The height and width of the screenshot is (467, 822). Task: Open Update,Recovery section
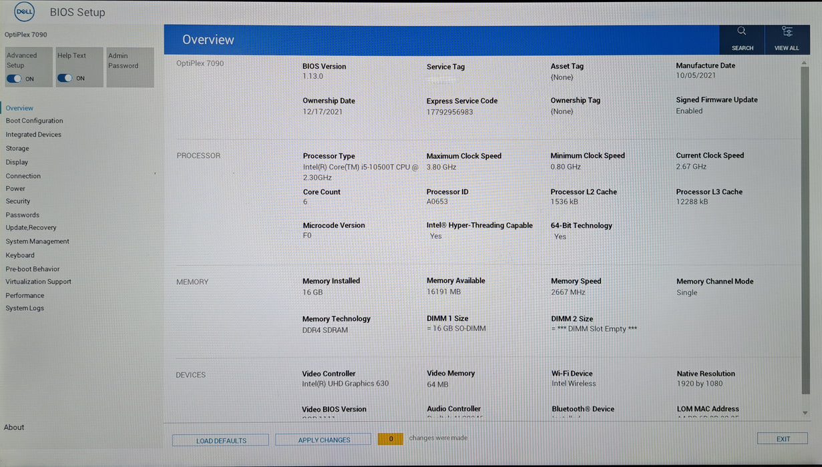pyautogui.click(x=31, y=227)
